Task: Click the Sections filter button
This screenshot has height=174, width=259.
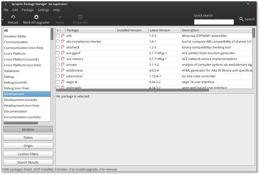Action: [x=28, y=129]
